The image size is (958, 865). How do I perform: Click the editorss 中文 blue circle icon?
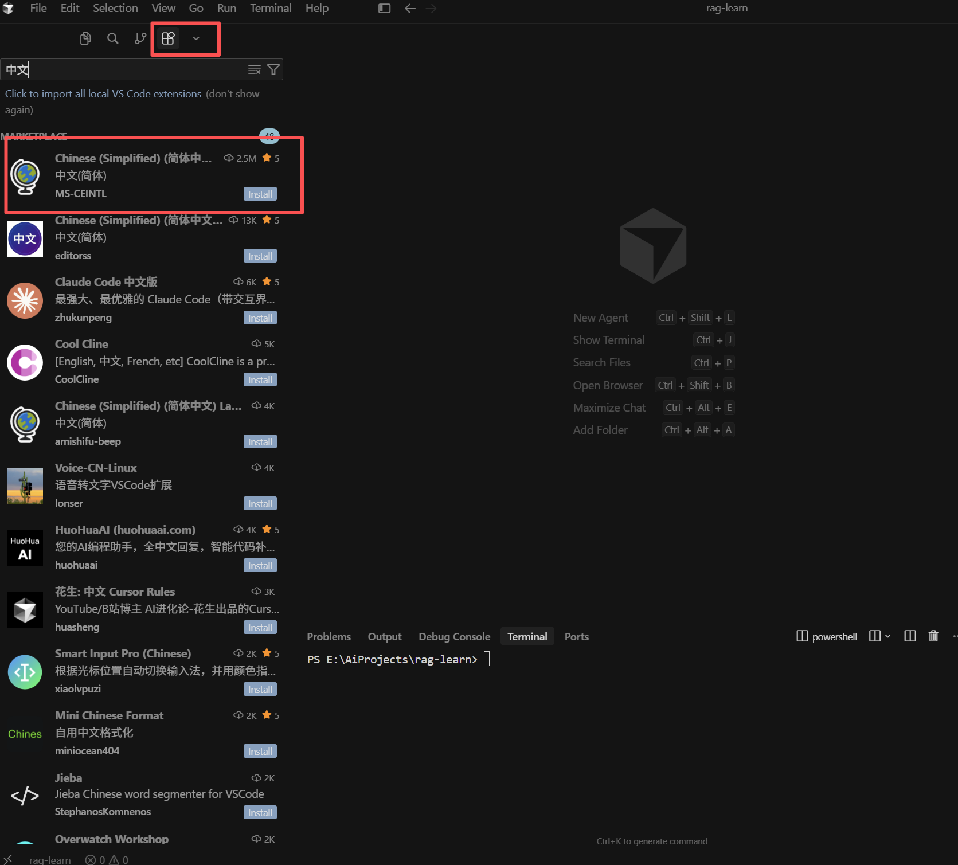coord(25,238)
